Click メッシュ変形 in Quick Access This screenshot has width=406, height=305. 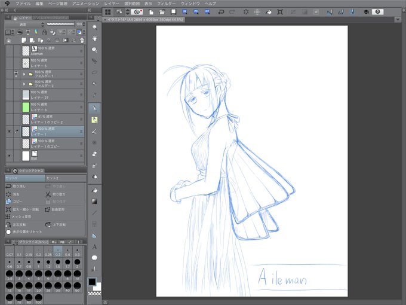click(x=19, y=216)
